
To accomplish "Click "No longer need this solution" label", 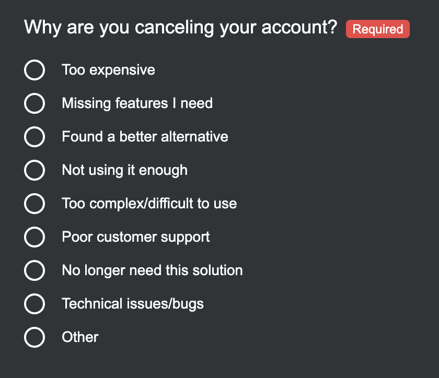I will pyautogui.click(x=152, y=270).
